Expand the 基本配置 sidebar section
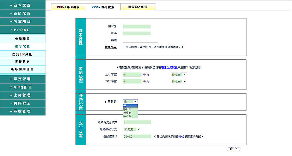292x156 pixels. (22, 5)
